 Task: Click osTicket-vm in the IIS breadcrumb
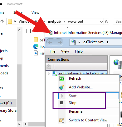point(93,42)
